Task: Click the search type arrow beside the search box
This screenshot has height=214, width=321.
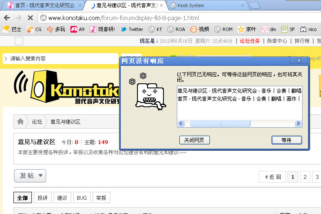Action: [x=6, y=59]
